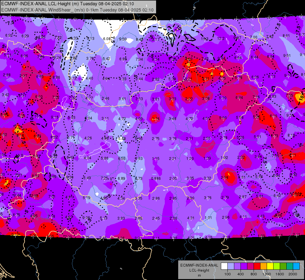Click the grid value '7.25'
Screen dimensions: 305x280
click(104, 178)
